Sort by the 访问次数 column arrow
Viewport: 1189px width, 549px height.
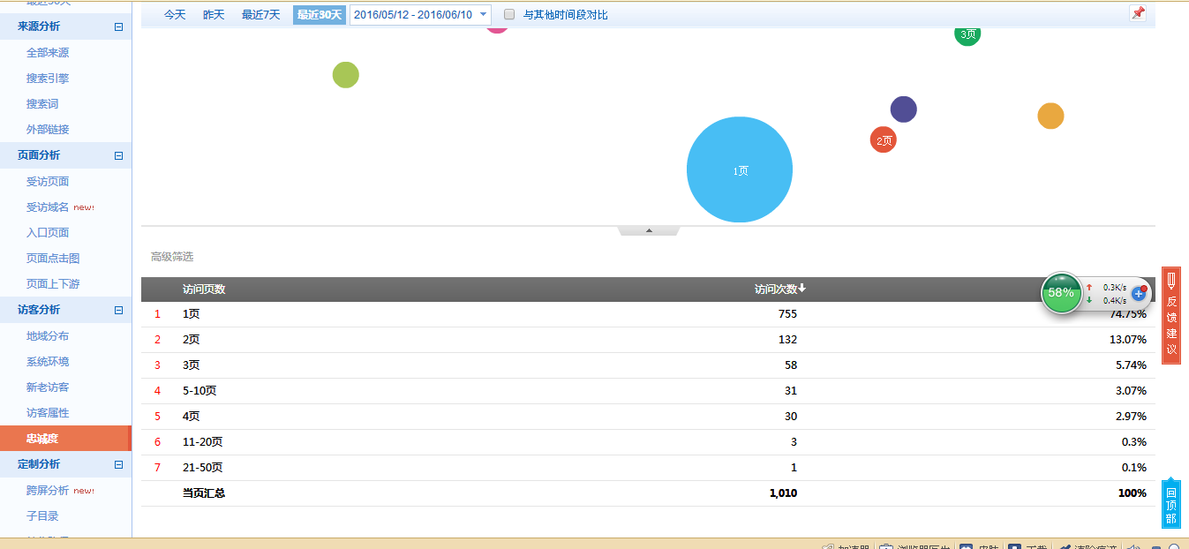pos(801,289)
